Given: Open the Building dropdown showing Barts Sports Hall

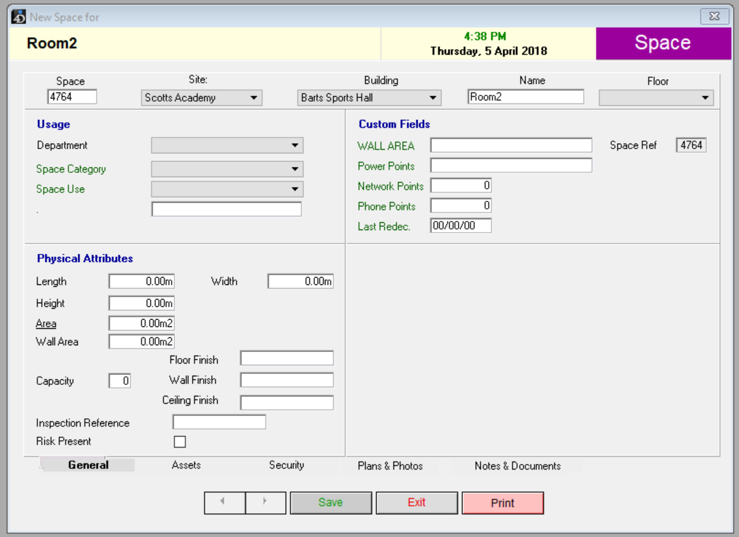Looking at the screenshot, I should click(369, 97).
